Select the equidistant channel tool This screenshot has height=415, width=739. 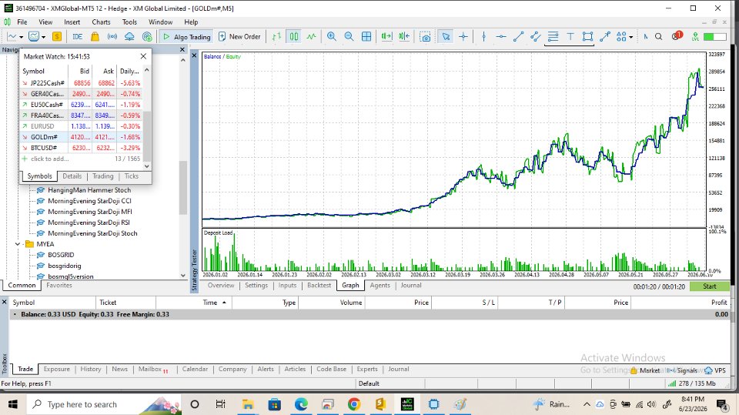(536, 36)
